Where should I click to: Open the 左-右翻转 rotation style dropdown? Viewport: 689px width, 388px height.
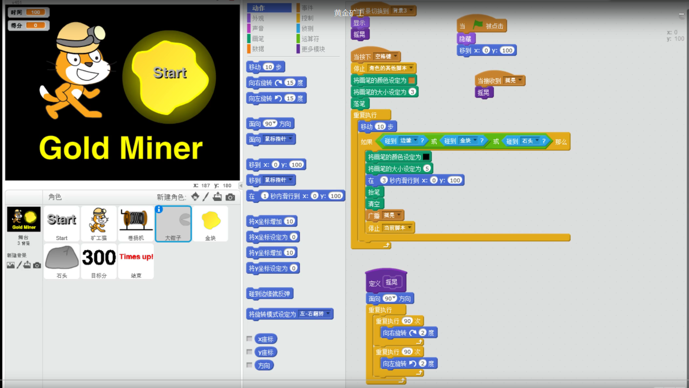tap(328, 314)
